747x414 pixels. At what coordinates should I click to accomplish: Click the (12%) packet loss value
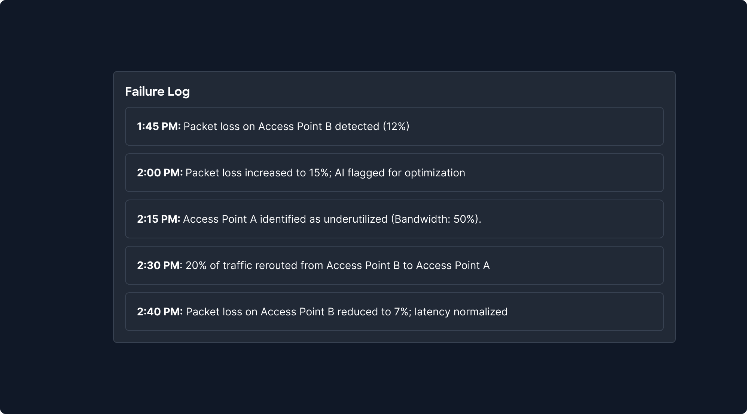click(x=396, y=127)
